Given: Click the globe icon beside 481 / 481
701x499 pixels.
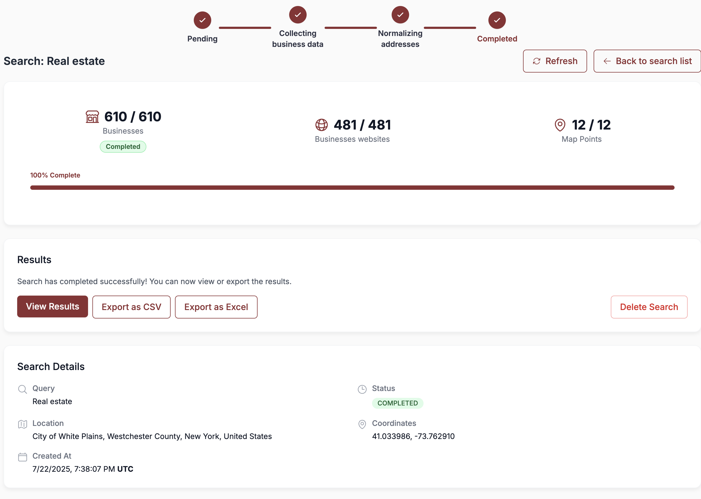Looking at the screenshot, I should point(322,125).
